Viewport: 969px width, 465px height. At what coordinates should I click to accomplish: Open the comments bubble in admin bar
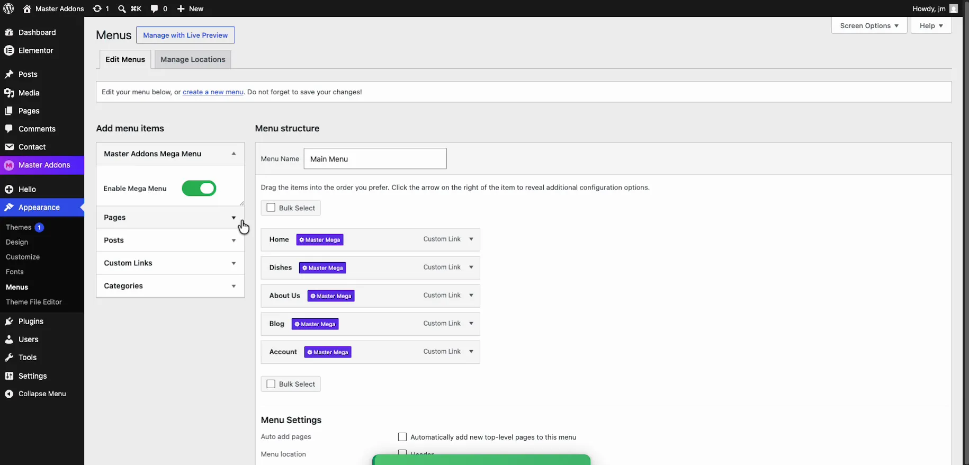click(154, 8)
